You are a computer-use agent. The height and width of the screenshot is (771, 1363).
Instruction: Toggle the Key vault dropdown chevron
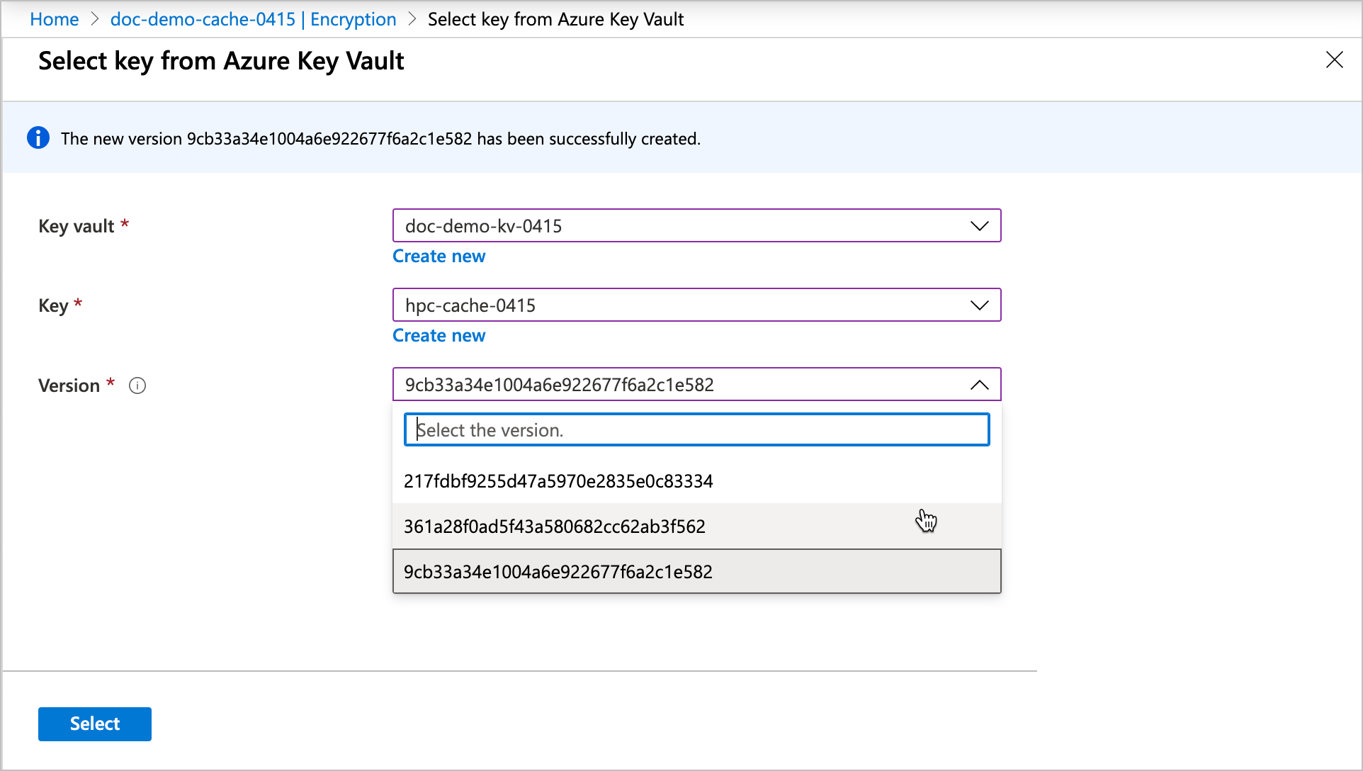click(x=979, y=225)
